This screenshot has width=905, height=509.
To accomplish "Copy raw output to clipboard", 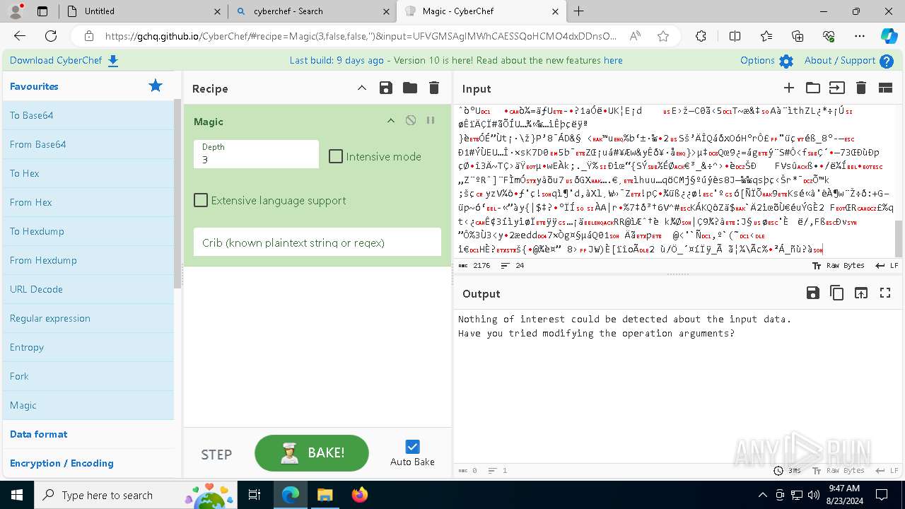I will coord(837,293).
